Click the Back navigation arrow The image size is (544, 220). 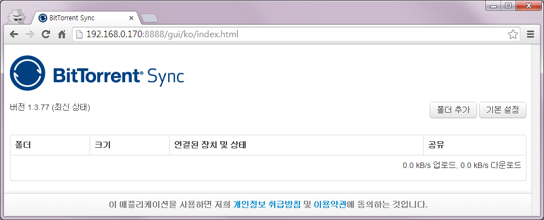point(14,34)
